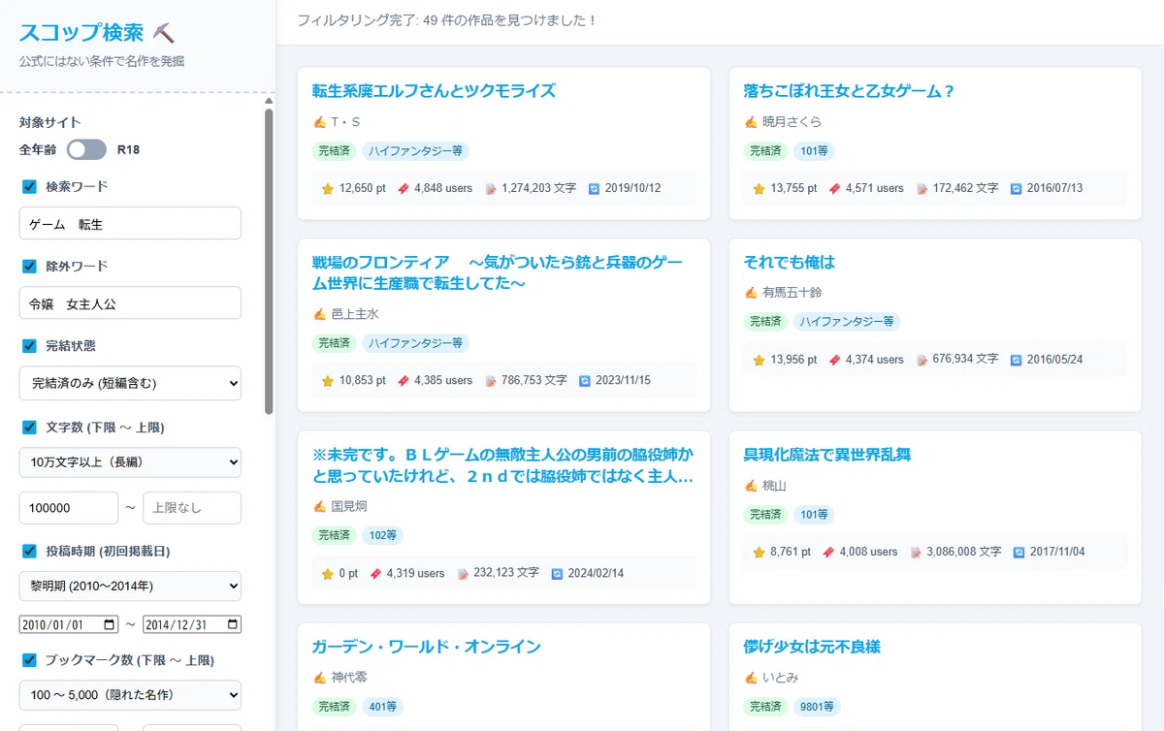Viewport: 1164px width, 731px height.
Task: Click the 除外ワード field containing 令嬢 女主人公
Action: (130, 302)
